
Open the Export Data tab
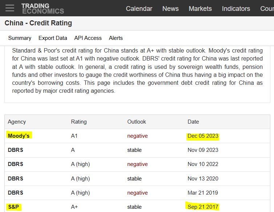coord(53,38)
